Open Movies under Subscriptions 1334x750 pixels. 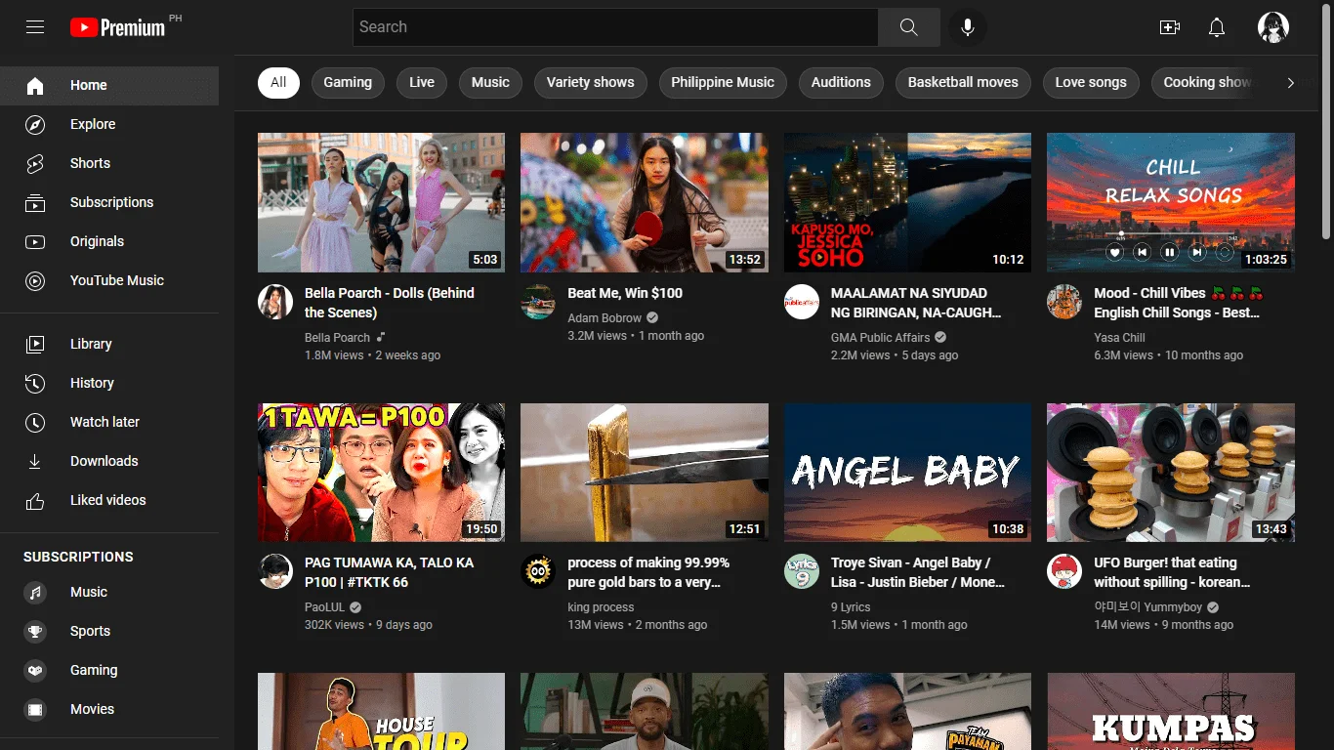pyautogui.click(x=109, y=709)
